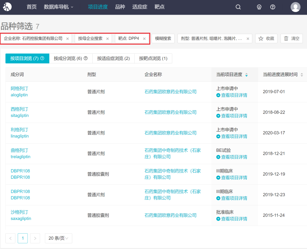Select the BE试验 status text
This screenshot has width=307, height=249.
[223, 150]
